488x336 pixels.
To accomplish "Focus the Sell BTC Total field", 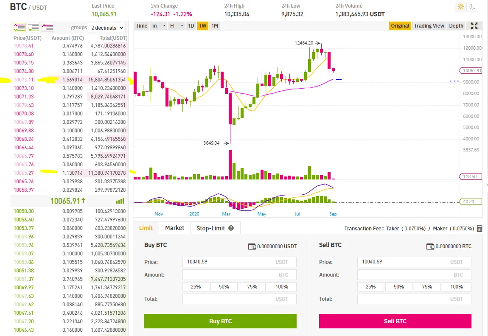I will pos(414,299).
